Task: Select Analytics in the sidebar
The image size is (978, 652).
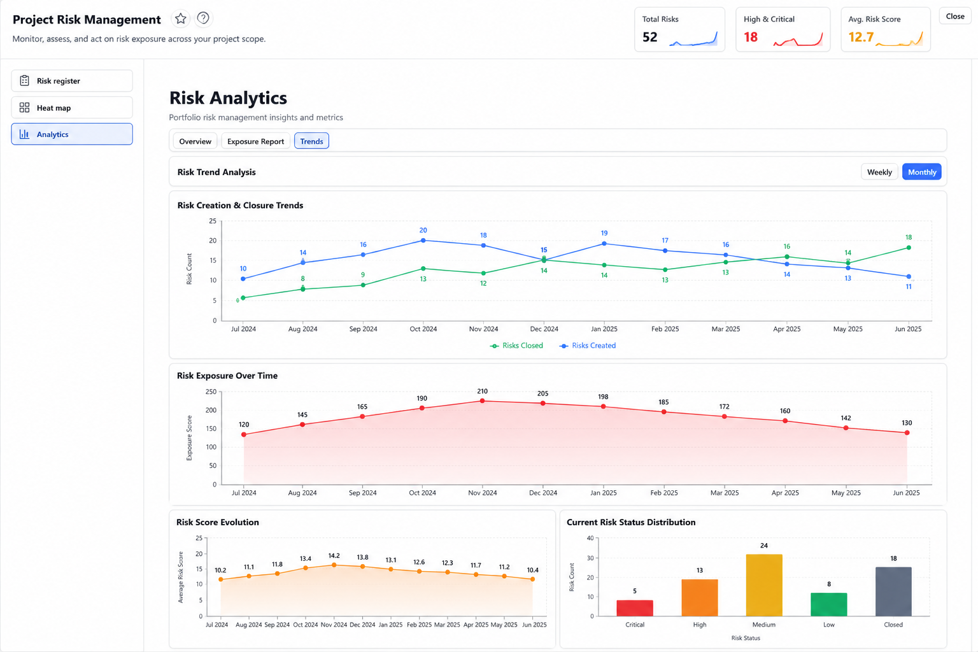Action: 72,134
